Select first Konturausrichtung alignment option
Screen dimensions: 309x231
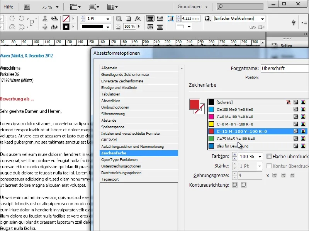click(x=235, y=185)
